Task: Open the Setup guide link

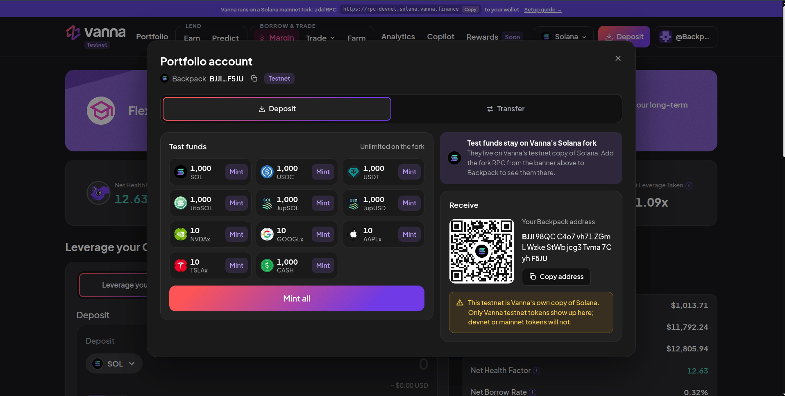Action: point(542,9)
